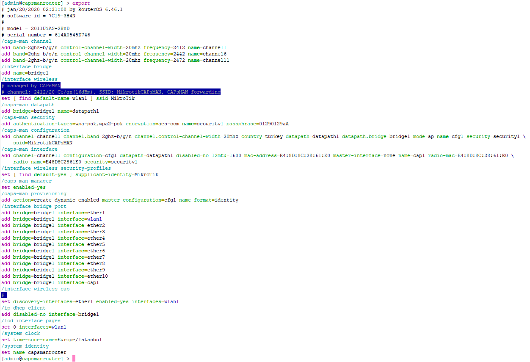Click the pink terminal cursor at the bottom prompt
530x362 pixels.
point(74,359)
